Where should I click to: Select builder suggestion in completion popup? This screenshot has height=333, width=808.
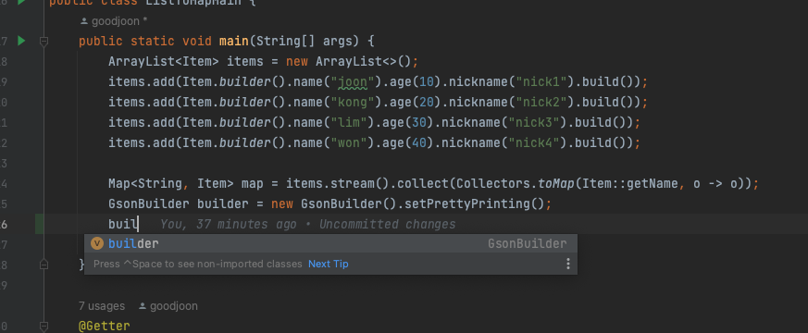[x=330, y=244]
